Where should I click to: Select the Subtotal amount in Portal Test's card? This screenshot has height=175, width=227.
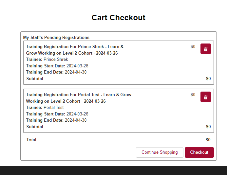208,127
